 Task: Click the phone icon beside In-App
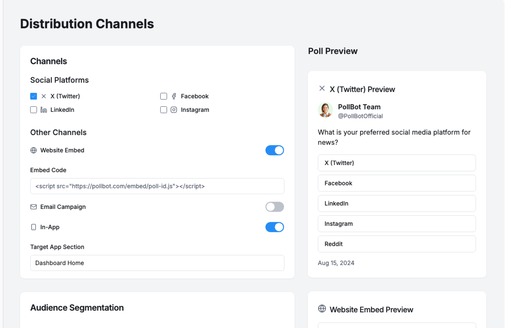click(x=33, y=227)
